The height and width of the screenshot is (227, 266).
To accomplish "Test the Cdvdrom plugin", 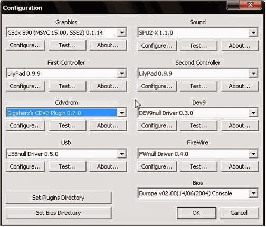I will tap(68, 125).
